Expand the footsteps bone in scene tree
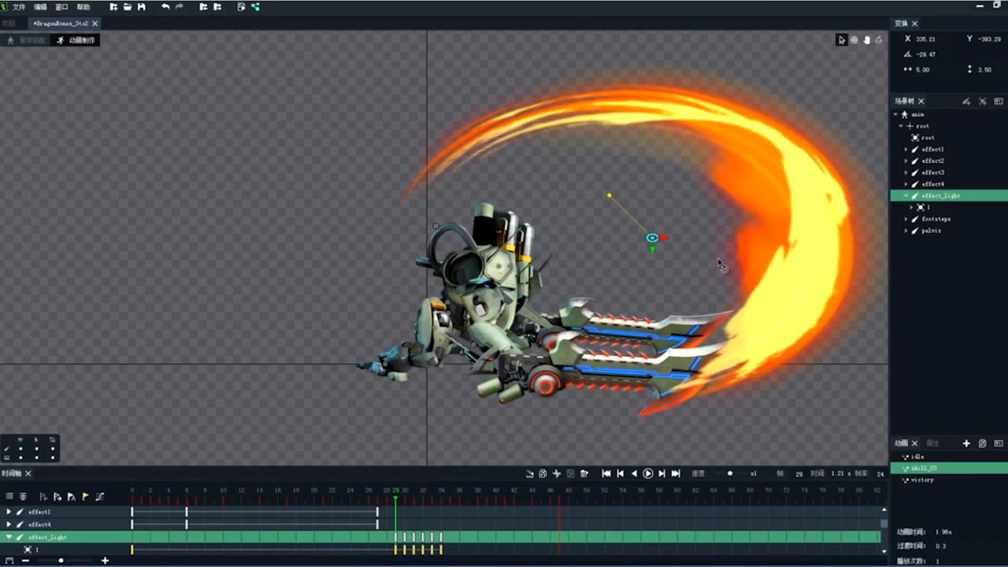This screenshot has height=567, width=1008. (x=906, y=219)
